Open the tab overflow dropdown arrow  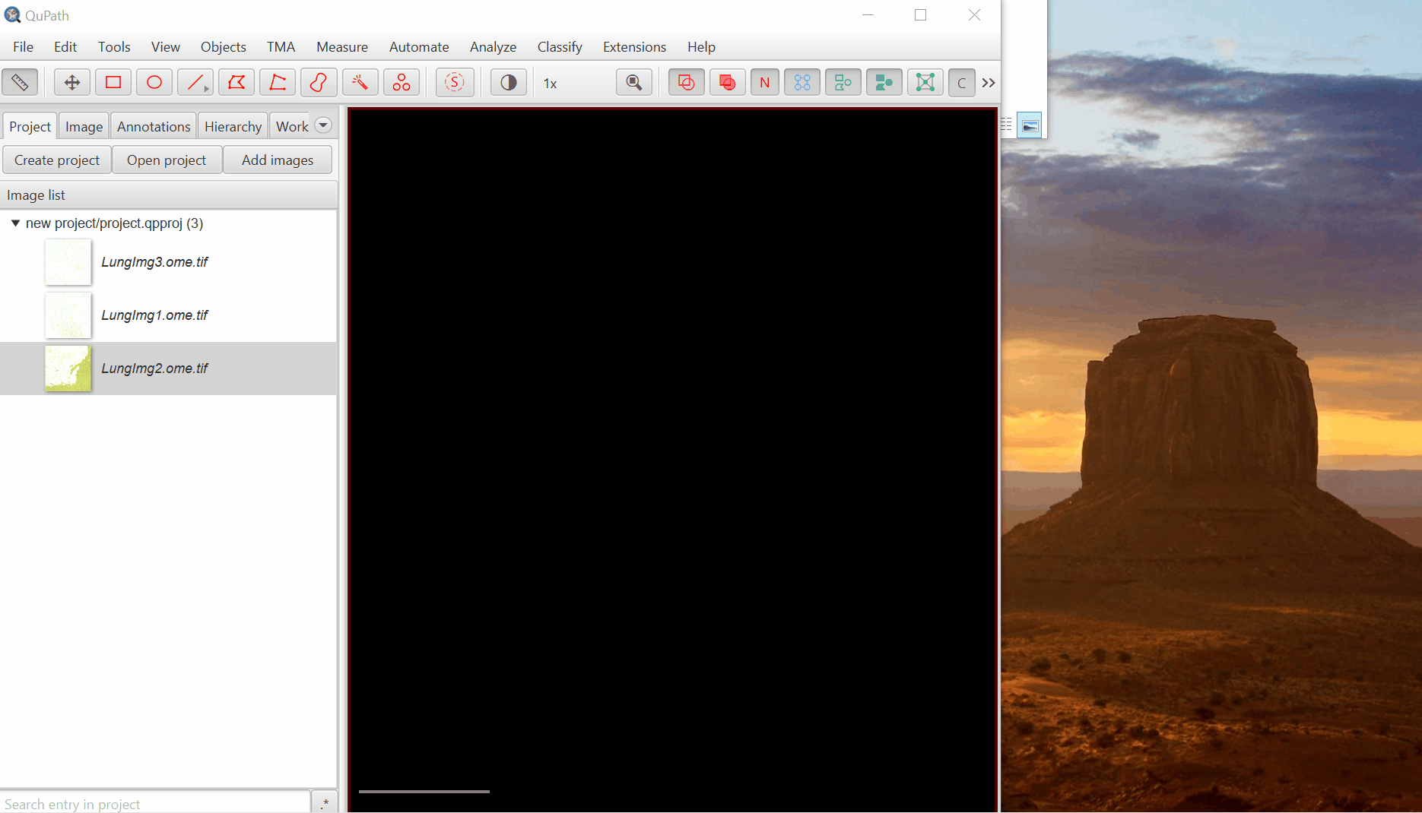pos(323,125)
